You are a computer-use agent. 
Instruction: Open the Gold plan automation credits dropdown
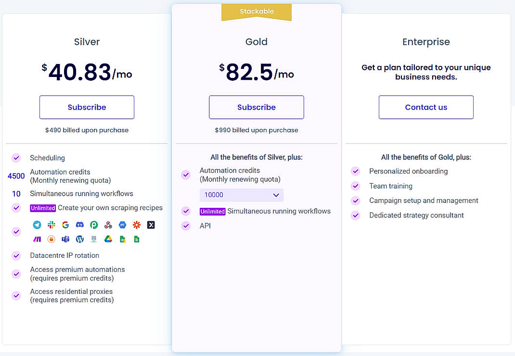(242, 195)
